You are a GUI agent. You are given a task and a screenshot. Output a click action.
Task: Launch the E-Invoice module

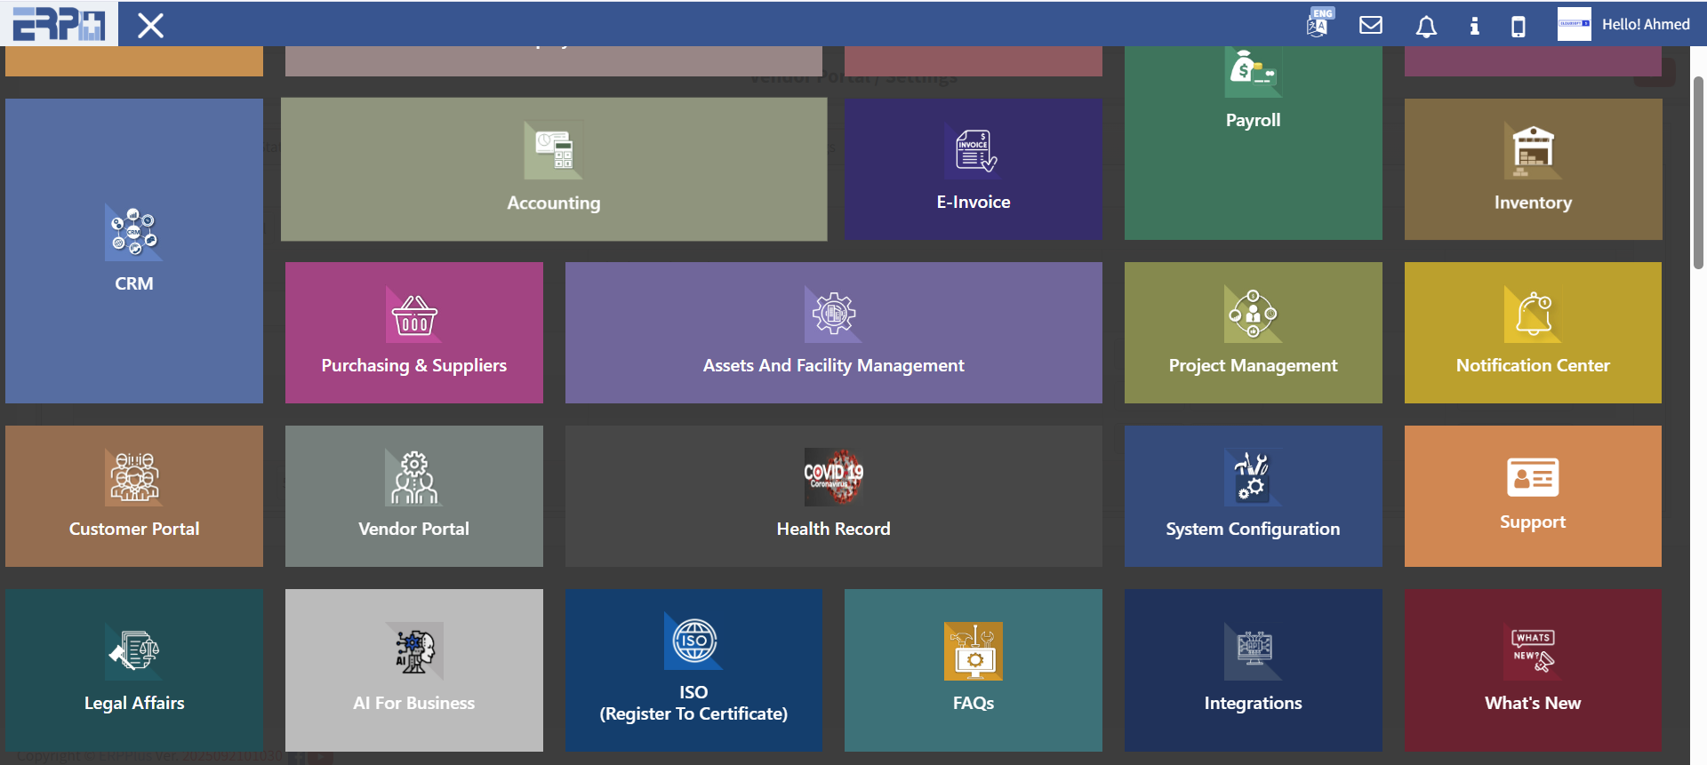point(973,169)
